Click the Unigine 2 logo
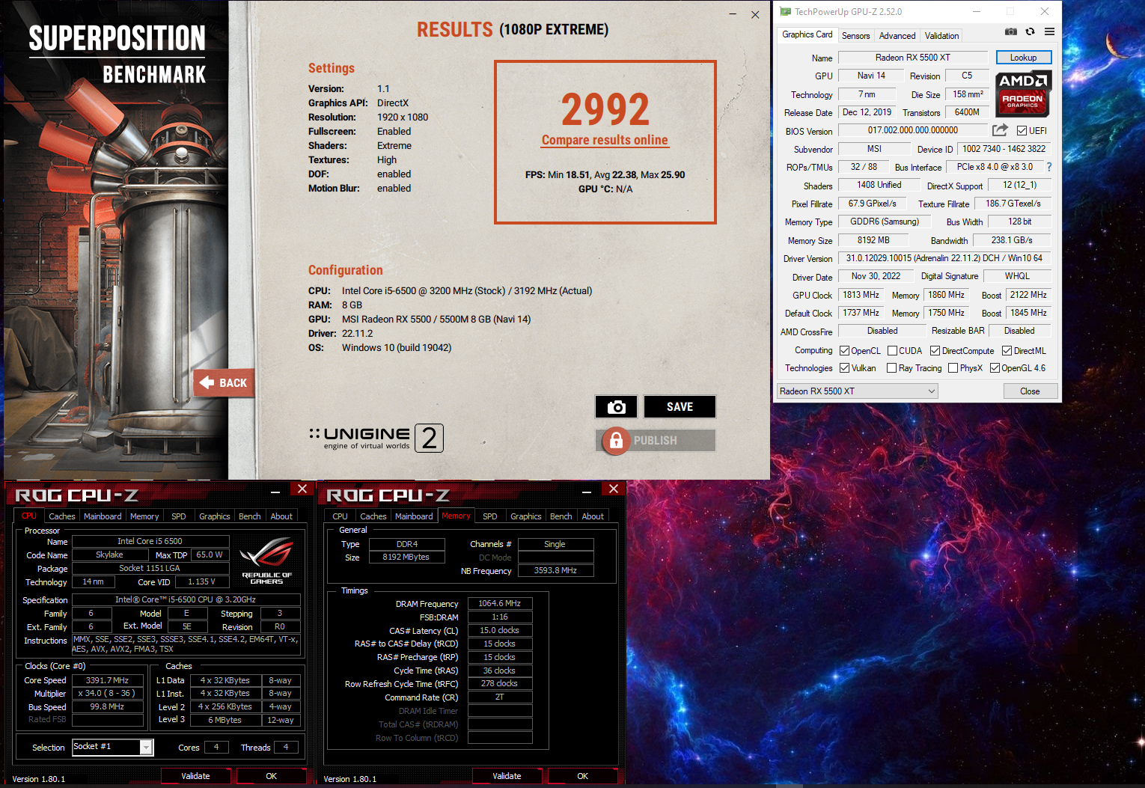Viewport: 1145px width, 788px height. click(x=376, y=438)
